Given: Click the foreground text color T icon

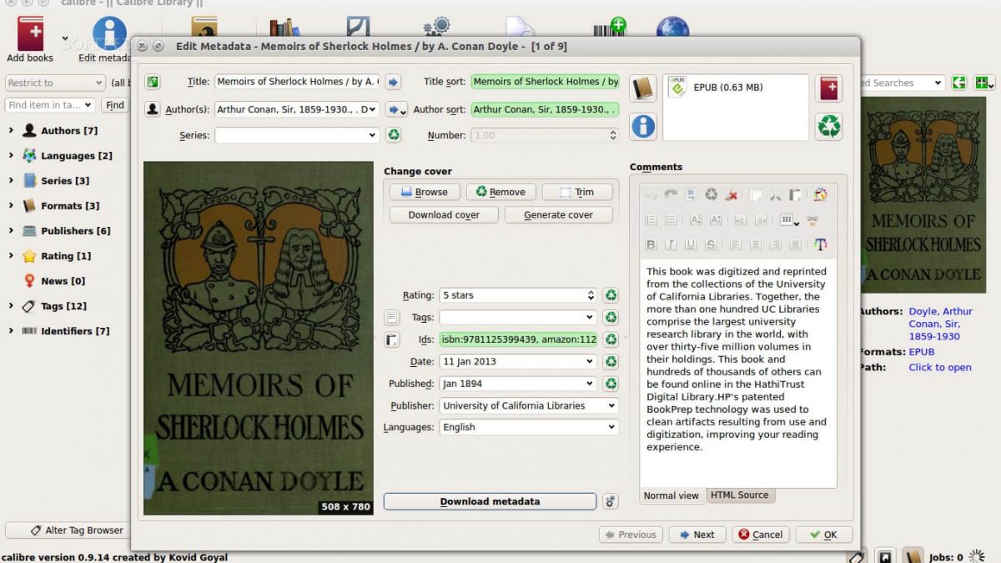Looking at the screenshot, I should click(820, 244).
